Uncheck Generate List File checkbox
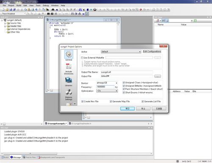Screen dimensions: 212x163 tap(142, 101)
